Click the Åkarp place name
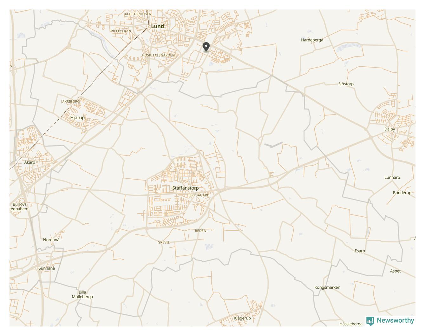The image size is (425, 336). click(30, 162)
